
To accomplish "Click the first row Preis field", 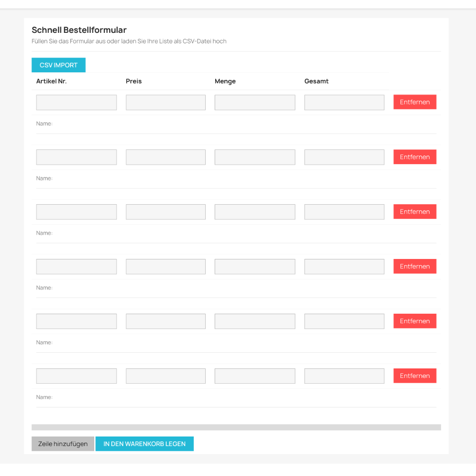I will tap(166, 102).
